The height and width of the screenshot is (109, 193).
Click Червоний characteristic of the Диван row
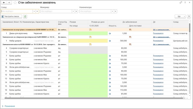(x=38, y=33)
